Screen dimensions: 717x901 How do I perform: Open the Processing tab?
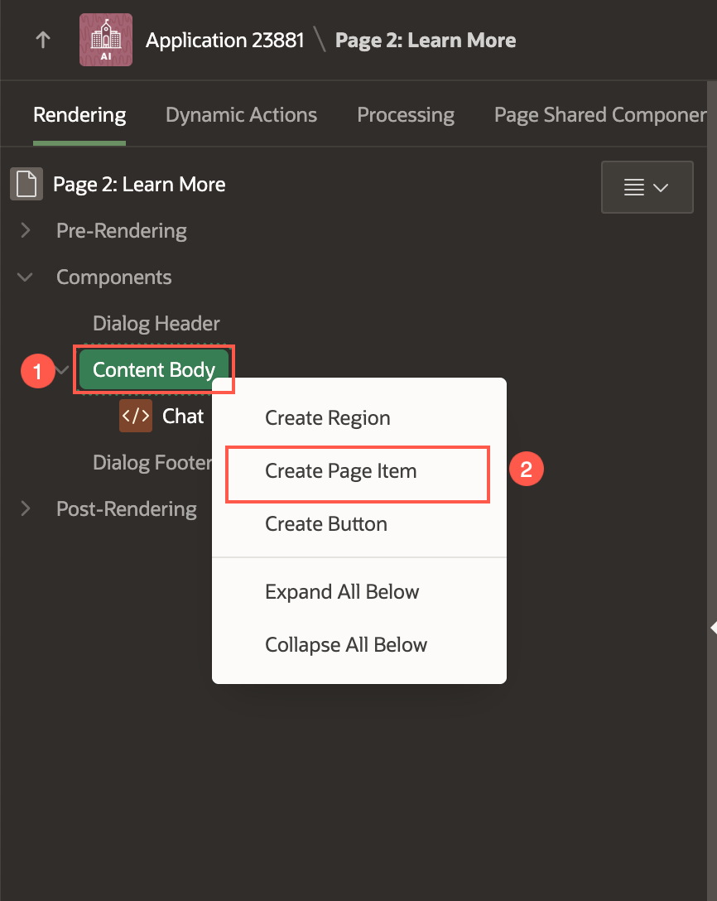(406, 115)
